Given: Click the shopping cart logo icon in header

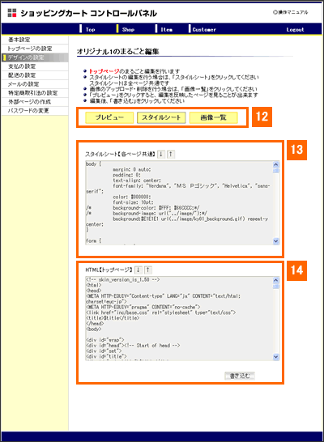Looking at the screenshot, I should tap(12, 13).
